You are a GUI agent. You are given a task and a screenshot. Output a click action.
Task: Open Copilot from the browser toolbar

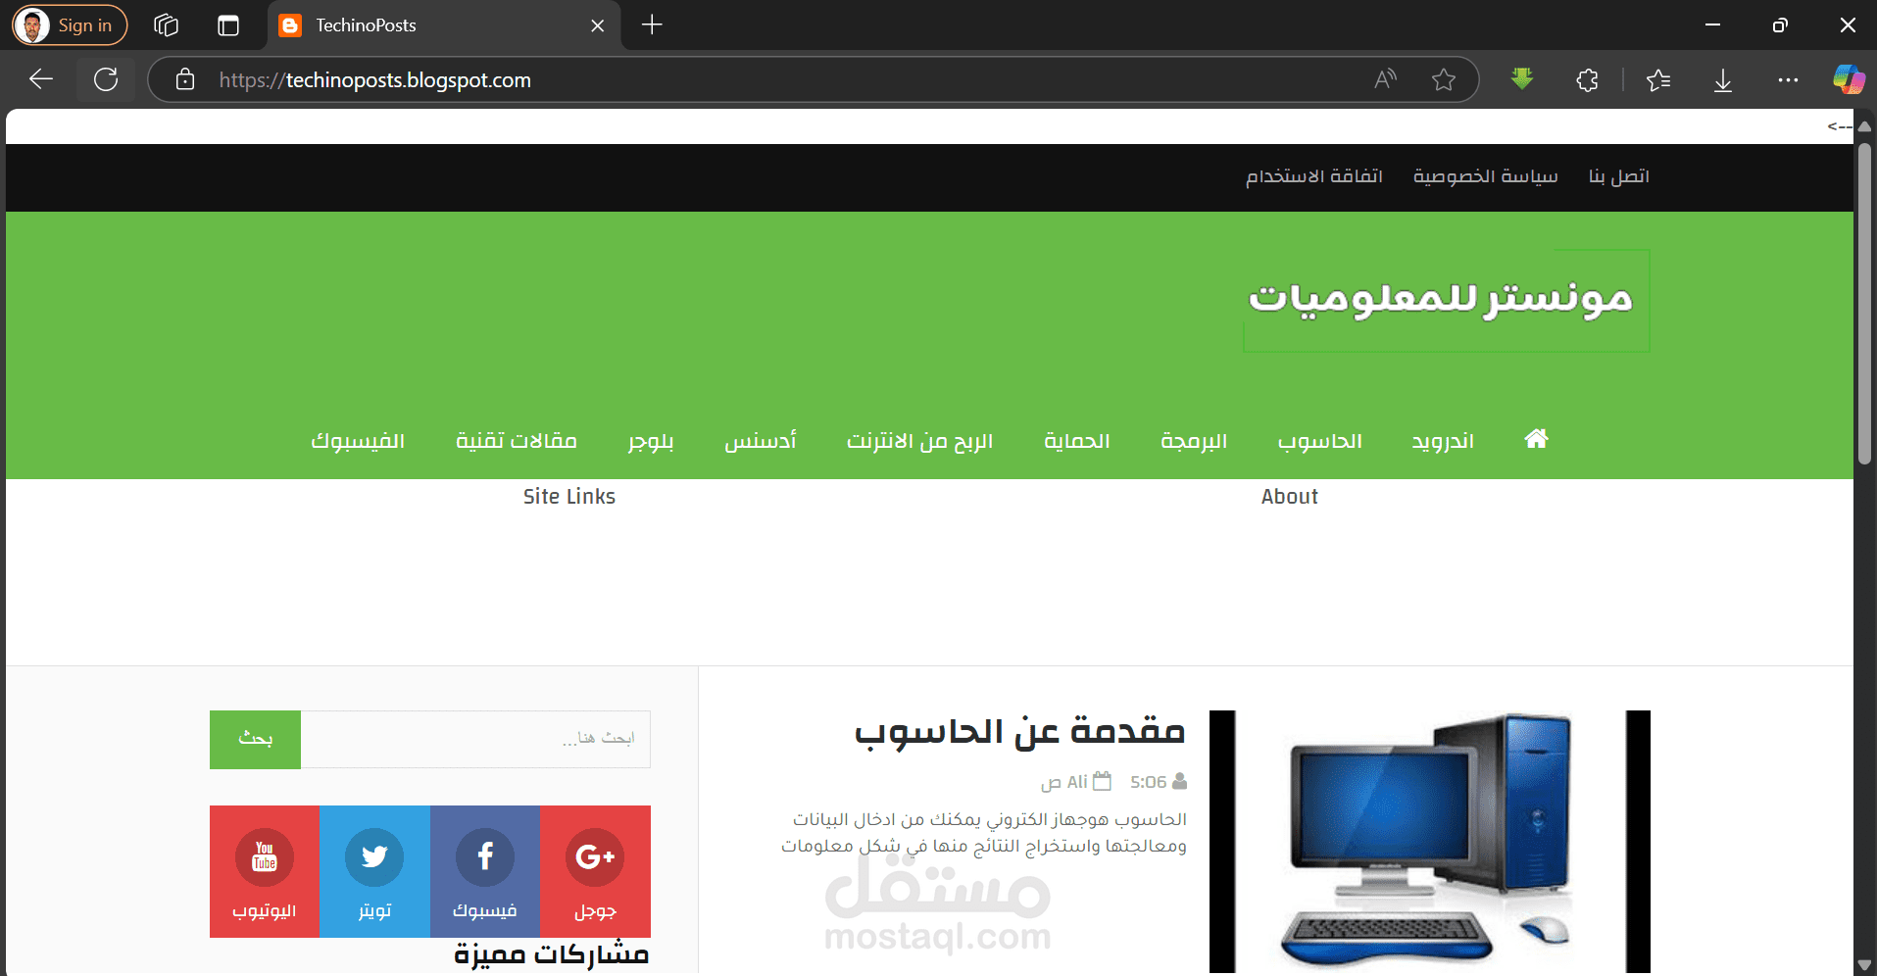click(1849, 79)
